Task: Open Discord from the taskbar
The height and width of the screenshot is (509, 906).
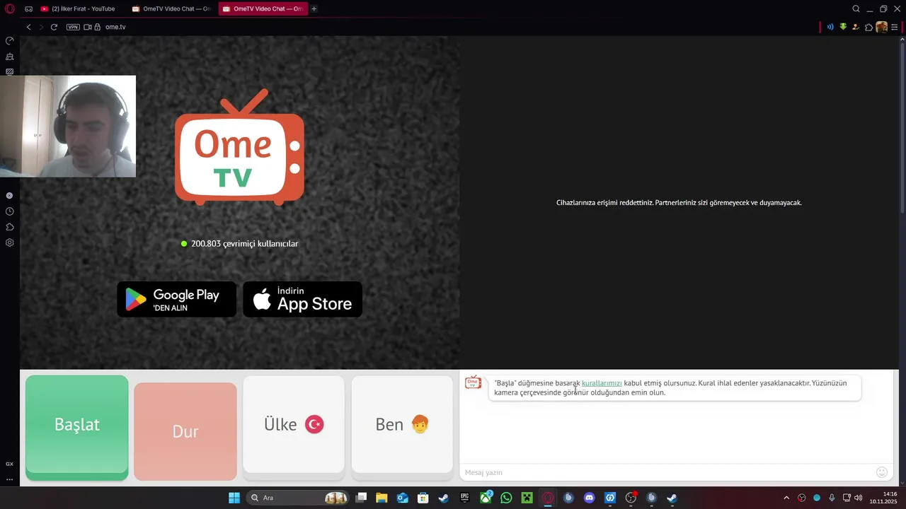Action: pos(589,498)
